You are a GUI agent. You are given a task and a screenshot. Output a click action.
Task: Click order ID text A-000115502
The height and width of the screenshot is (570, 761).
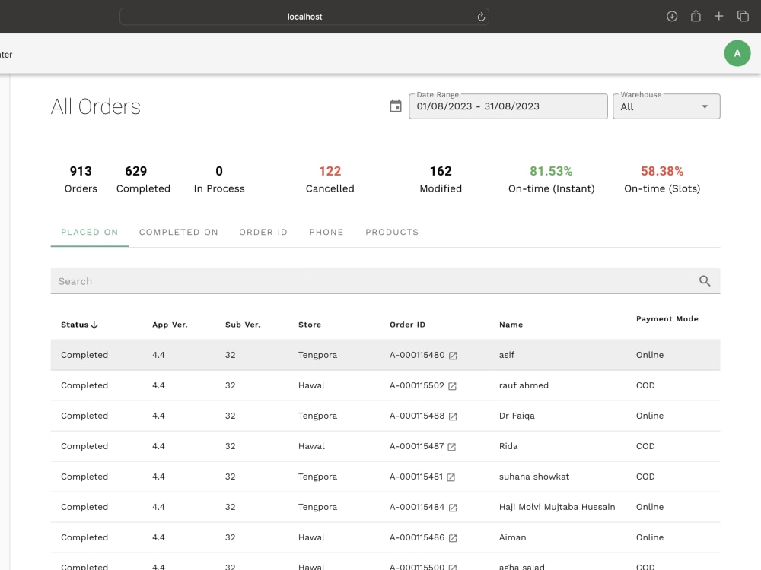416,385
